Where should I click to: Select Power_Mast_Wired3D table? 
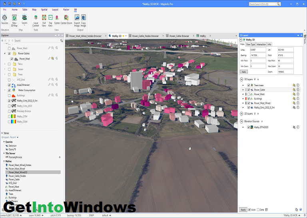pyautogui.click(x=33, y=172)
